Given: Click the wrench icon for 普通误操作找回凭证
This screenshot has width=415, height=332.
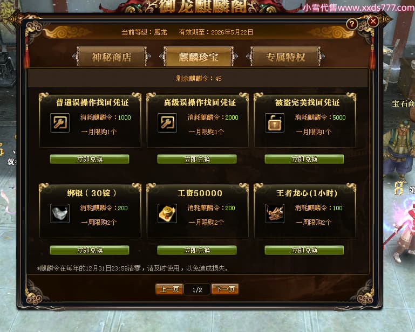Looking at the screenshot, I should pyautogui.click(x=60, y=123).
